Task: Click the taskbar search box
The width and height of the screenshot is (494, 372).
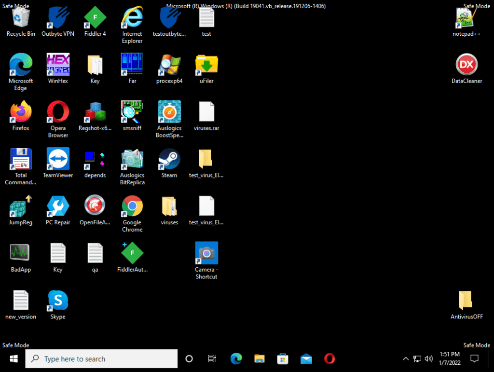Action: coord(101,358)
